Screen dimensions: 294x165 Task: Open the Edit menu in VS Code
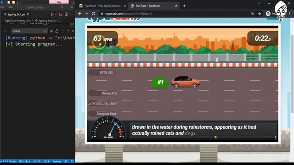coord(10,7)
